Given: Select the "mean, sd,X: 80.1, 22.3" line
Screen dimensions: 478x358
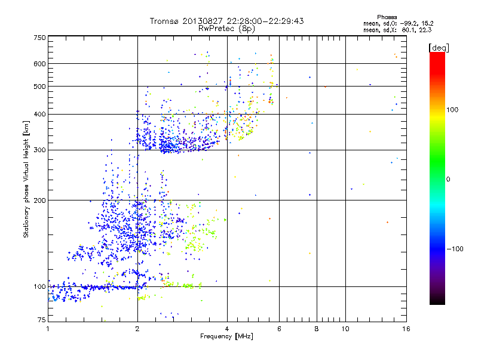Looking at the screenshot, I should click(397, 30).
